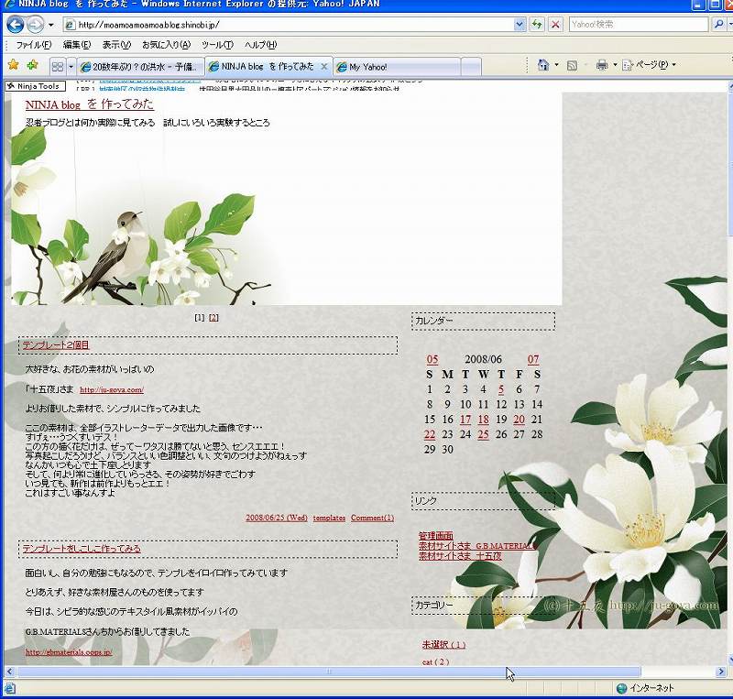
Task: Open calendar date 20
Action: point(519,420)
